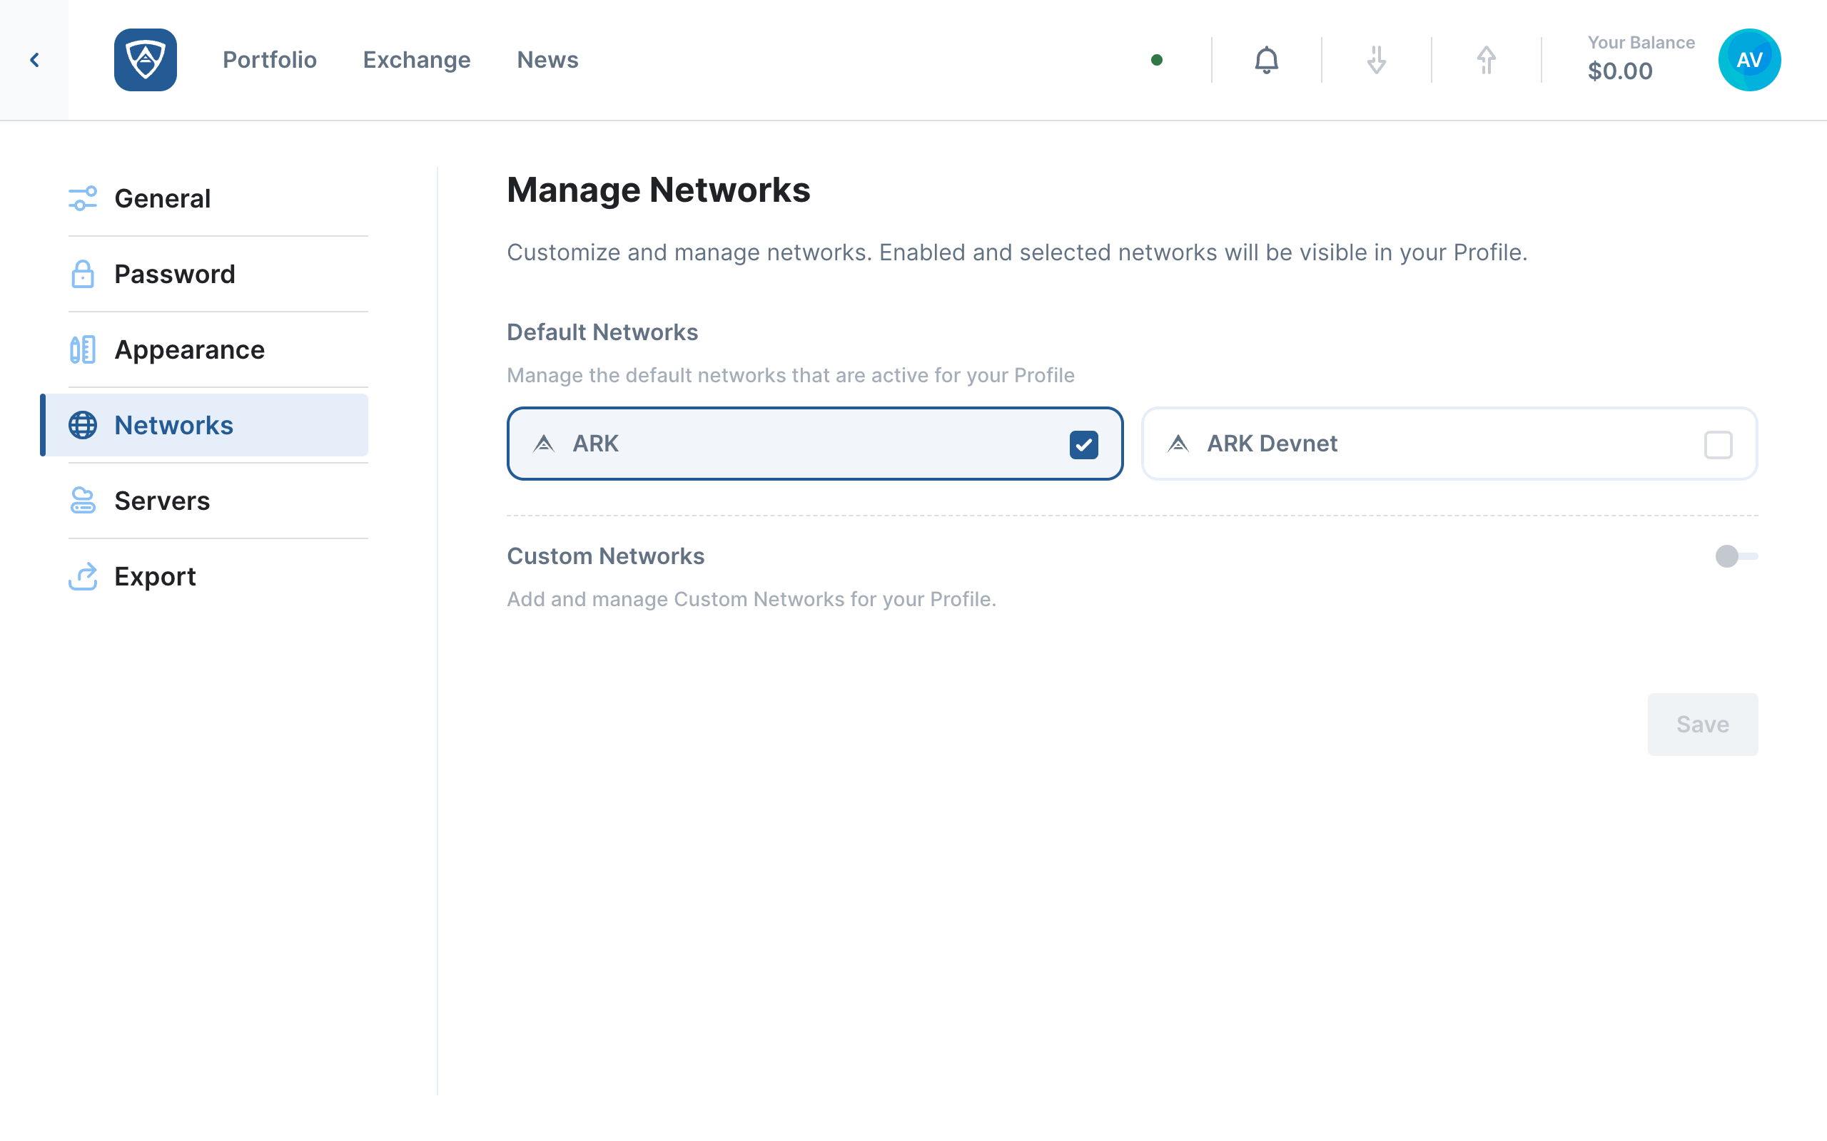Switch to Password settings
The height and width of the screenshot is (1141, 1827).
[x=218, y=274]
